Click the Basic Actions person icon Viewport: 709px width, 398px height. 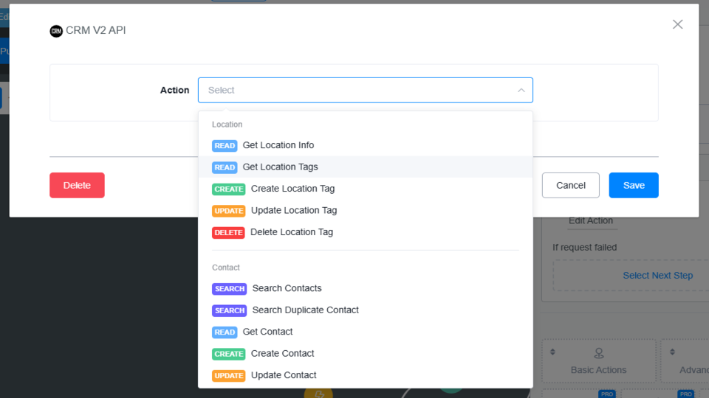click(599, 353)
